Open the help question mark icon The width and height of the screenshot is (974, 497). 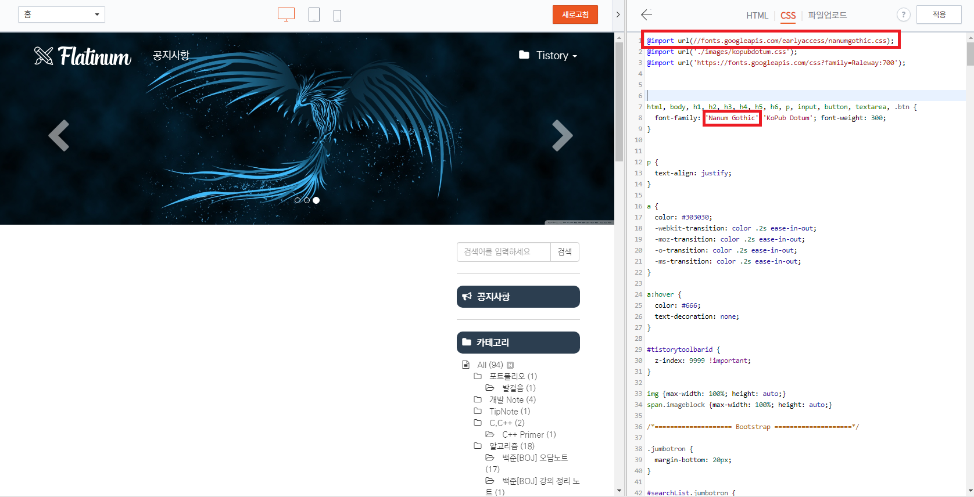[903, 15]
